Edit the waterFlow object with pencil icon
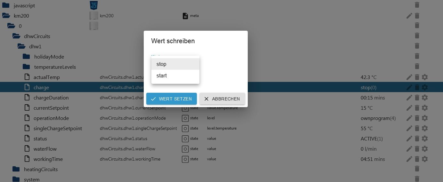This screenshot has height=182, width=443. (409, 149)
